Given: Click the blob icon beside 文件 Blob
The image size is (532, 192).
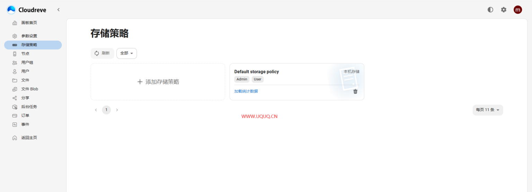Looking at the screenshot, I should 15,89.
